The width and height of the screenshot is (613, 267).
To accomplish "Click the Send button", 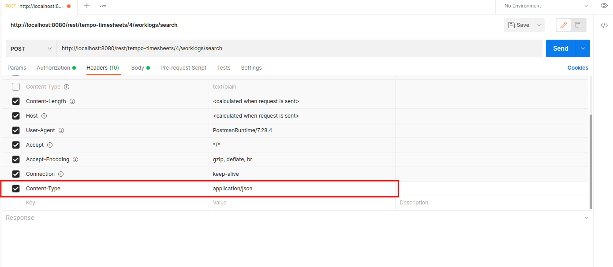I will [561, 48].
